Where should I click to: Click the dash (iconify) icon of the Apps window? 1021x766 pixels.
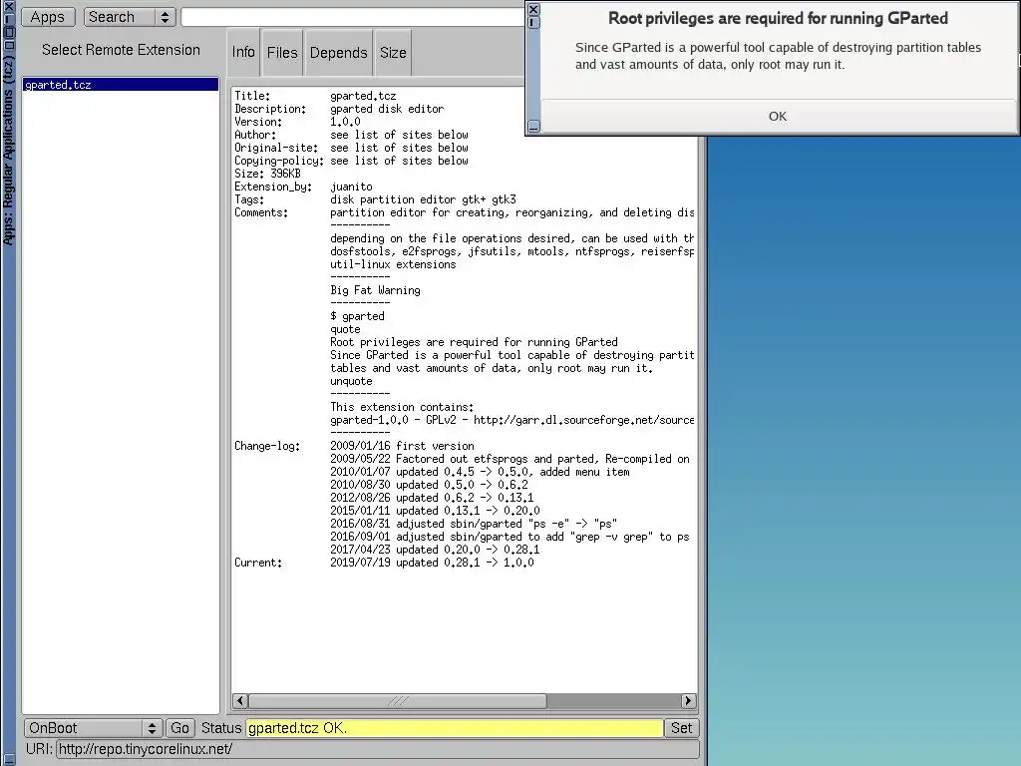tap(8, 18)
